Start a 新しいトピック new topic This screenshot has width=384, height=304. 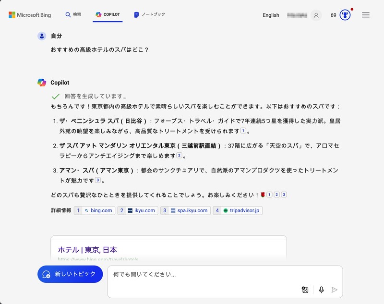pyautogui.click(x=70, y=274)
